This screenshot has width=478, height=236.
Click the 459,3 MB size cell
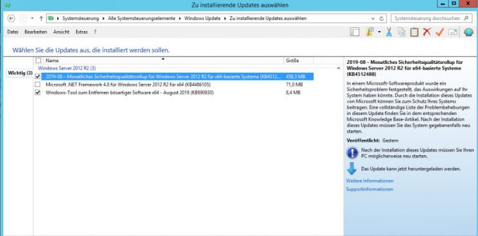coord(296,76)
